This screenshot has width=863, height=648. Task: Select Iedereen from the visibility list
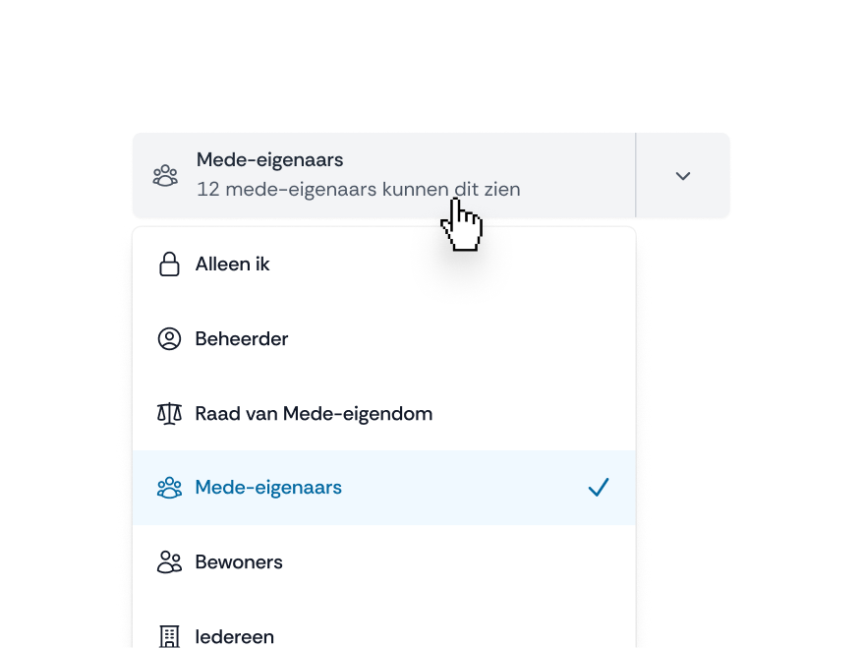pos(235,636)
